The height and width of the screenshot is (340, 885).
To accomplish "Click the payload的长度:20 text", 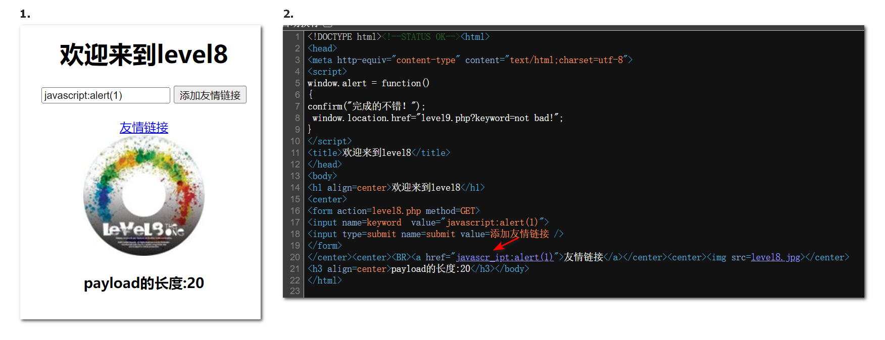I will (x=144, y=283).
